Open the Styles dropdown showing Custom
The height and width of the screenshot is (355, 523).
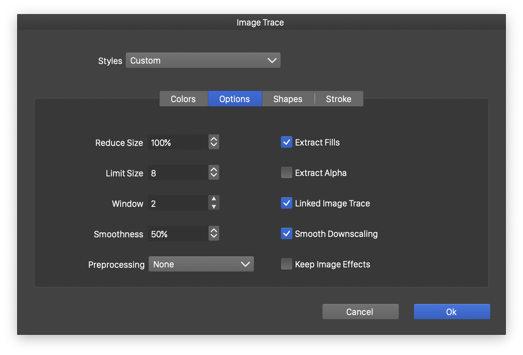(x=203, y=61)
